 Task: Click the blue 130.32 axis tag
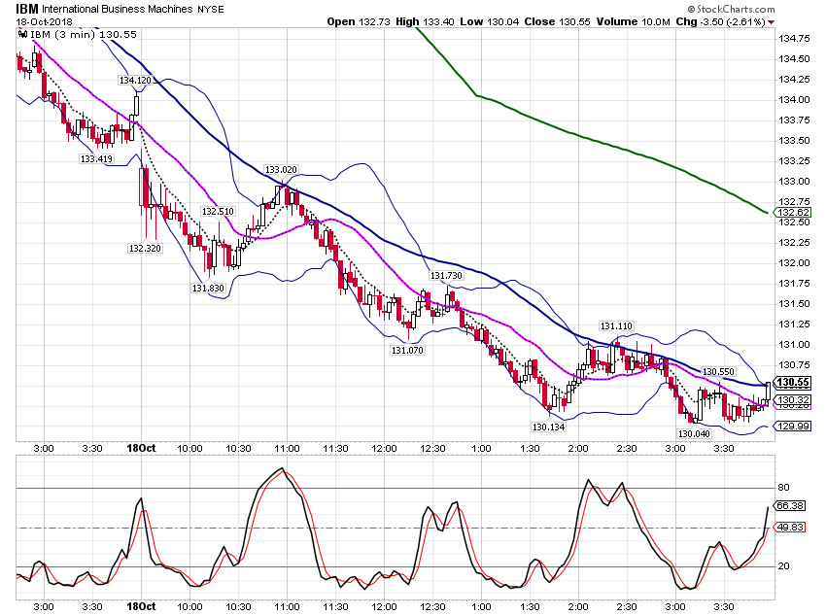coord(793,400)
